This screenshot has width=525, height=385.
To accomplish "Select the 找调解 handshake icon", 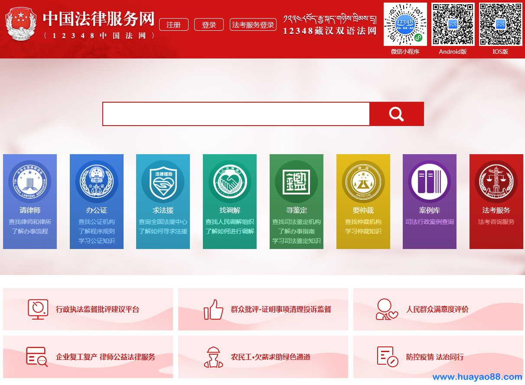I will (230, 182).
